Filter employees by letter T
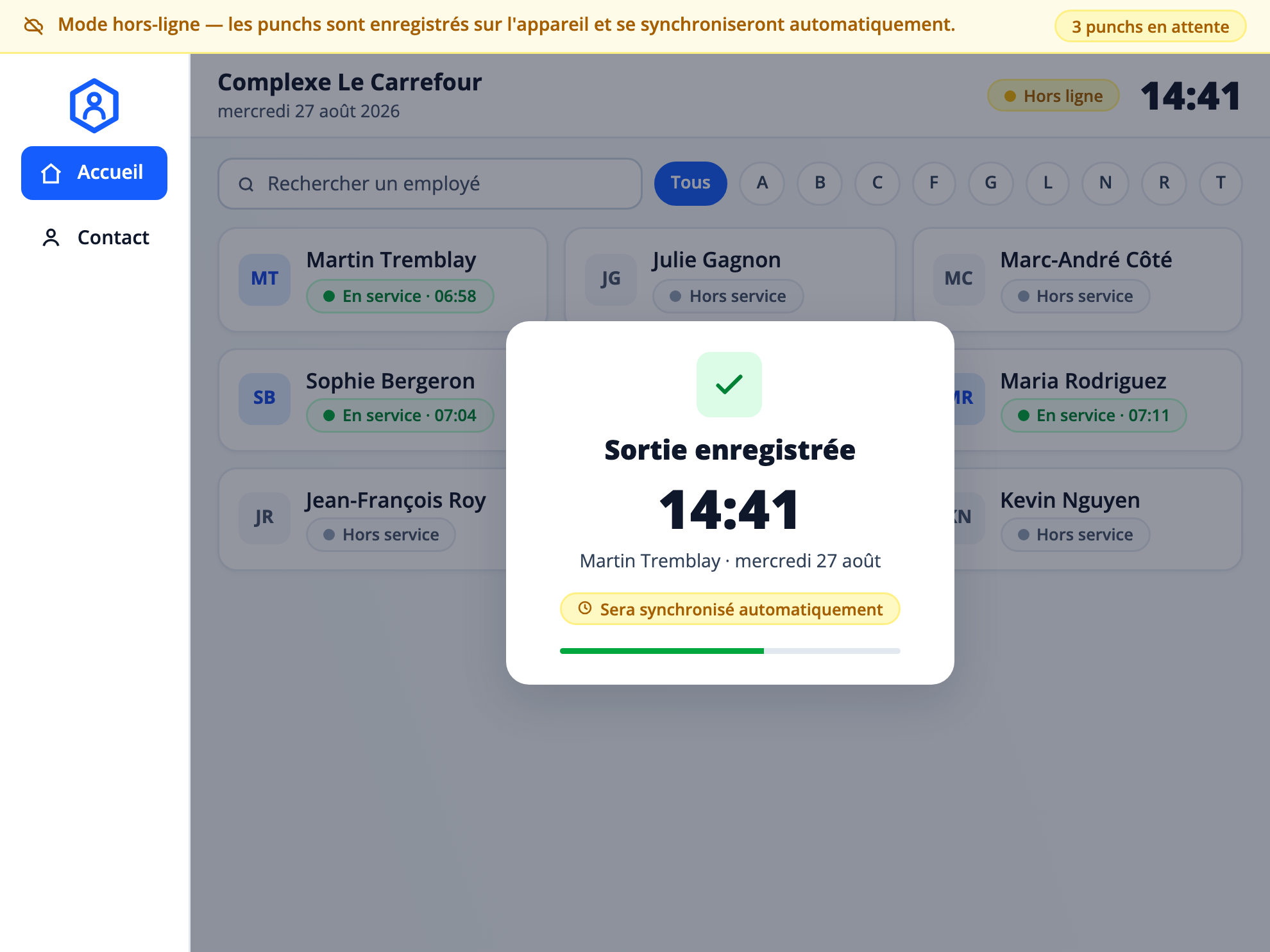The height and width of the screenshot is (952, 1270). pyautogui.click(x=1221, y=183)
